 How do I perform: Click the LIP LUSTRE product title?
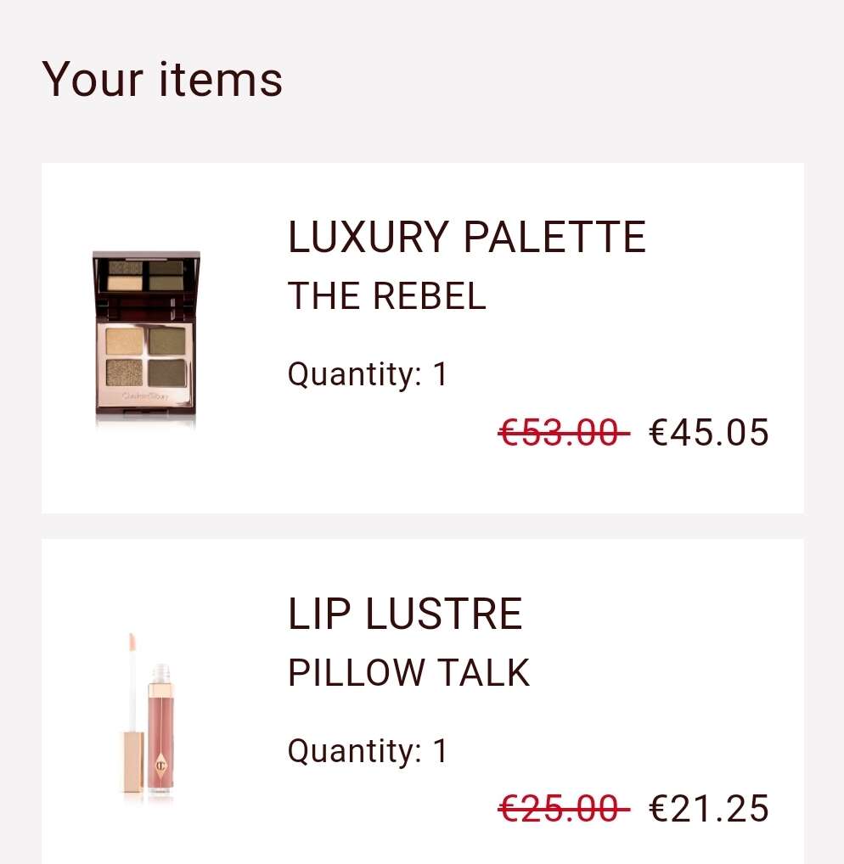point(405,614)
